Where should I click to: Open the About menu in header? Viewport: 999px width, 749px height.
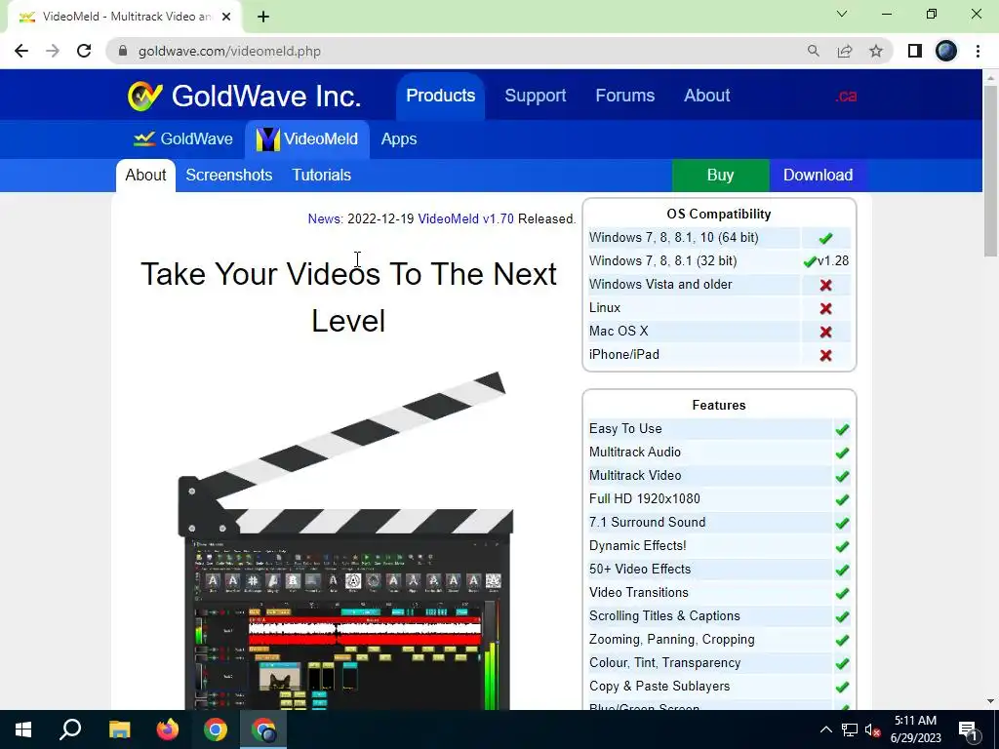(706, 96)
